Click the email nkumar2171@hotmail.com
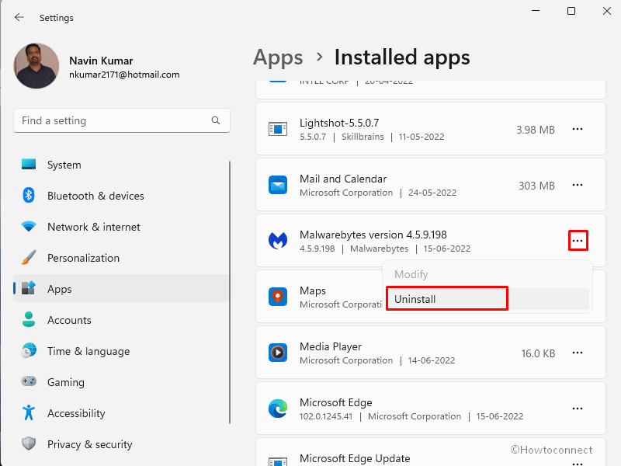 [x=124, y=75]
